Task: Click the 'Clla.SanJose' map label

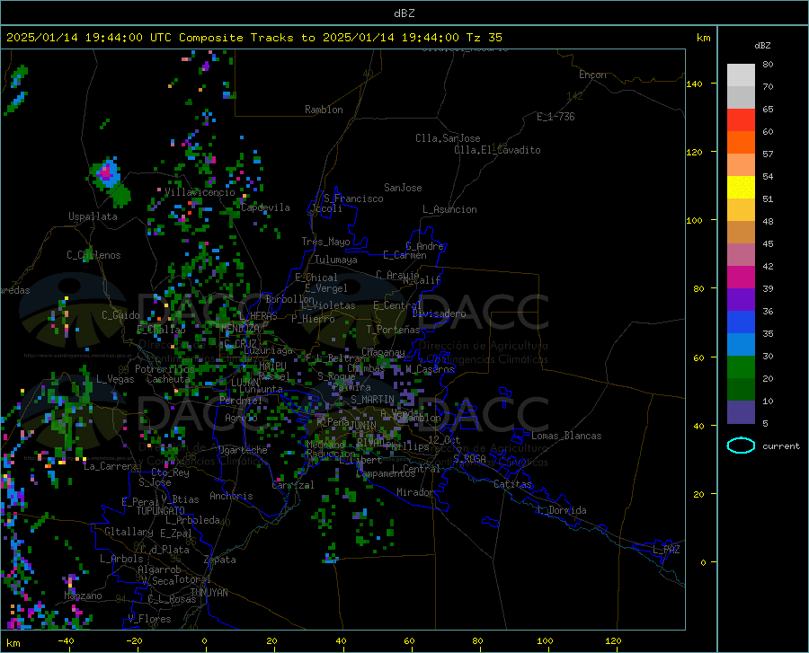Action: [448, 138]
